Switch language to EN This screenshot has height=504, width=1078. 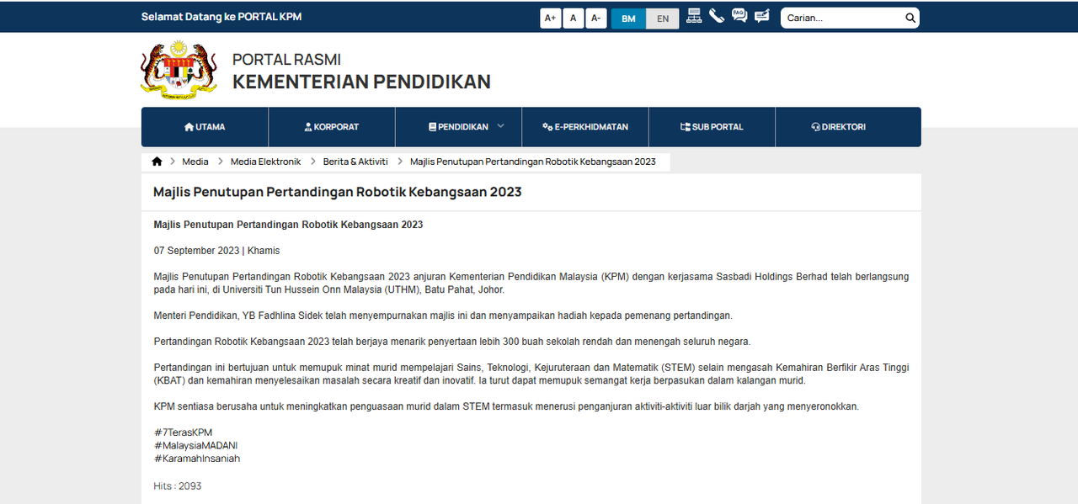(663, 19)
